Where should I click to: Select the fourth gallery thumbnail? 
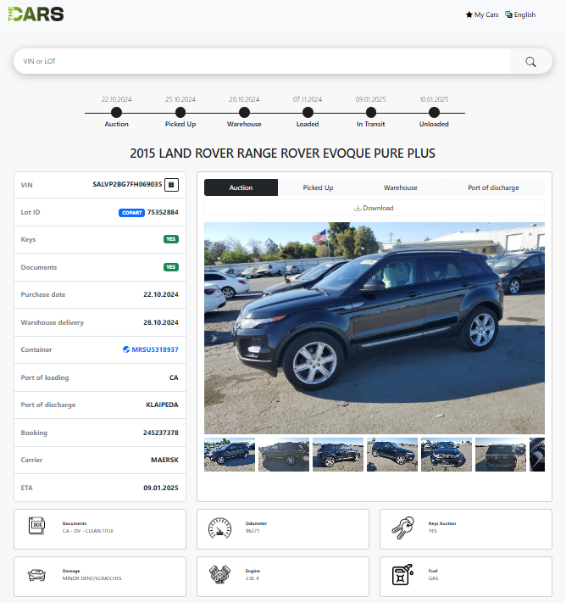coord(392,455)
